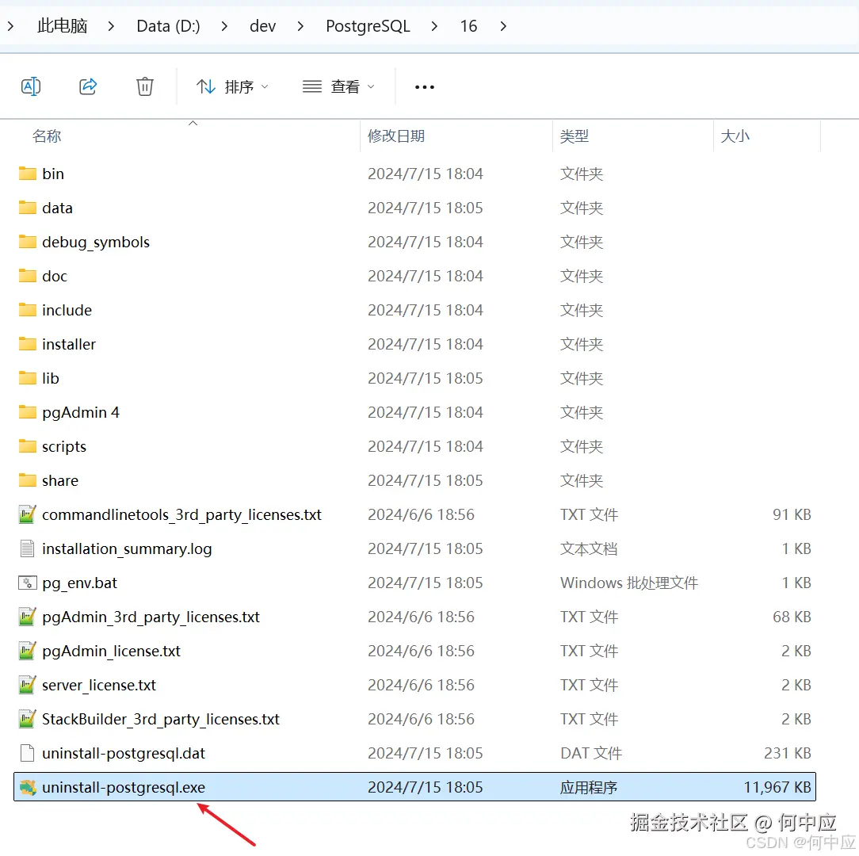Select folder name debug_symbols
This screenshot has height=856, width=859.
pos(95,243)
